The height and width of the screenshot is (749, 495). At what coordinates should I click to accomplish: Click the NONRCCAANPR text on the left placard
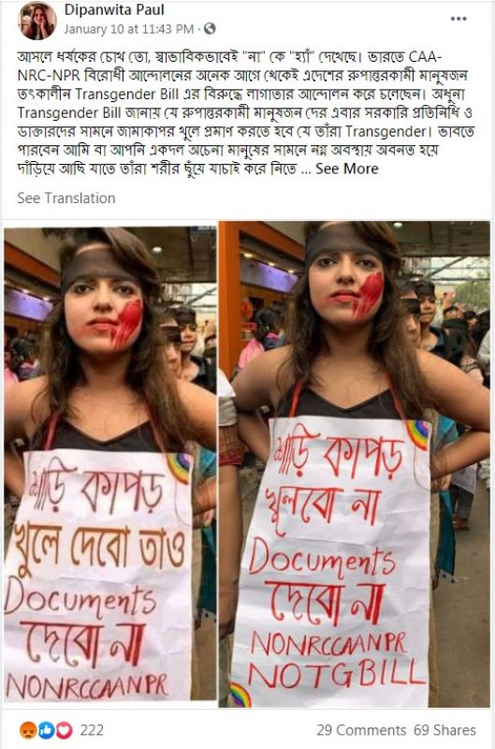coord(87,686)
